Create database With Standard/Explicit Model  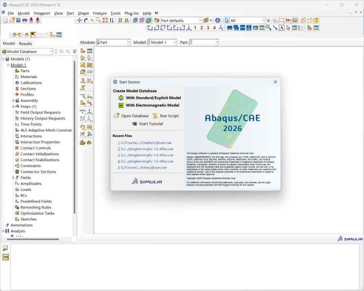coord(150,98)
